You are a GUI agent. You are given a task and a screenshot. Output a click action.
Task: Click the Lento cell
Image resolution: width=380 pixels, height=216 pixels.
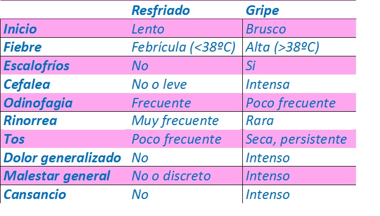point(148,29)
